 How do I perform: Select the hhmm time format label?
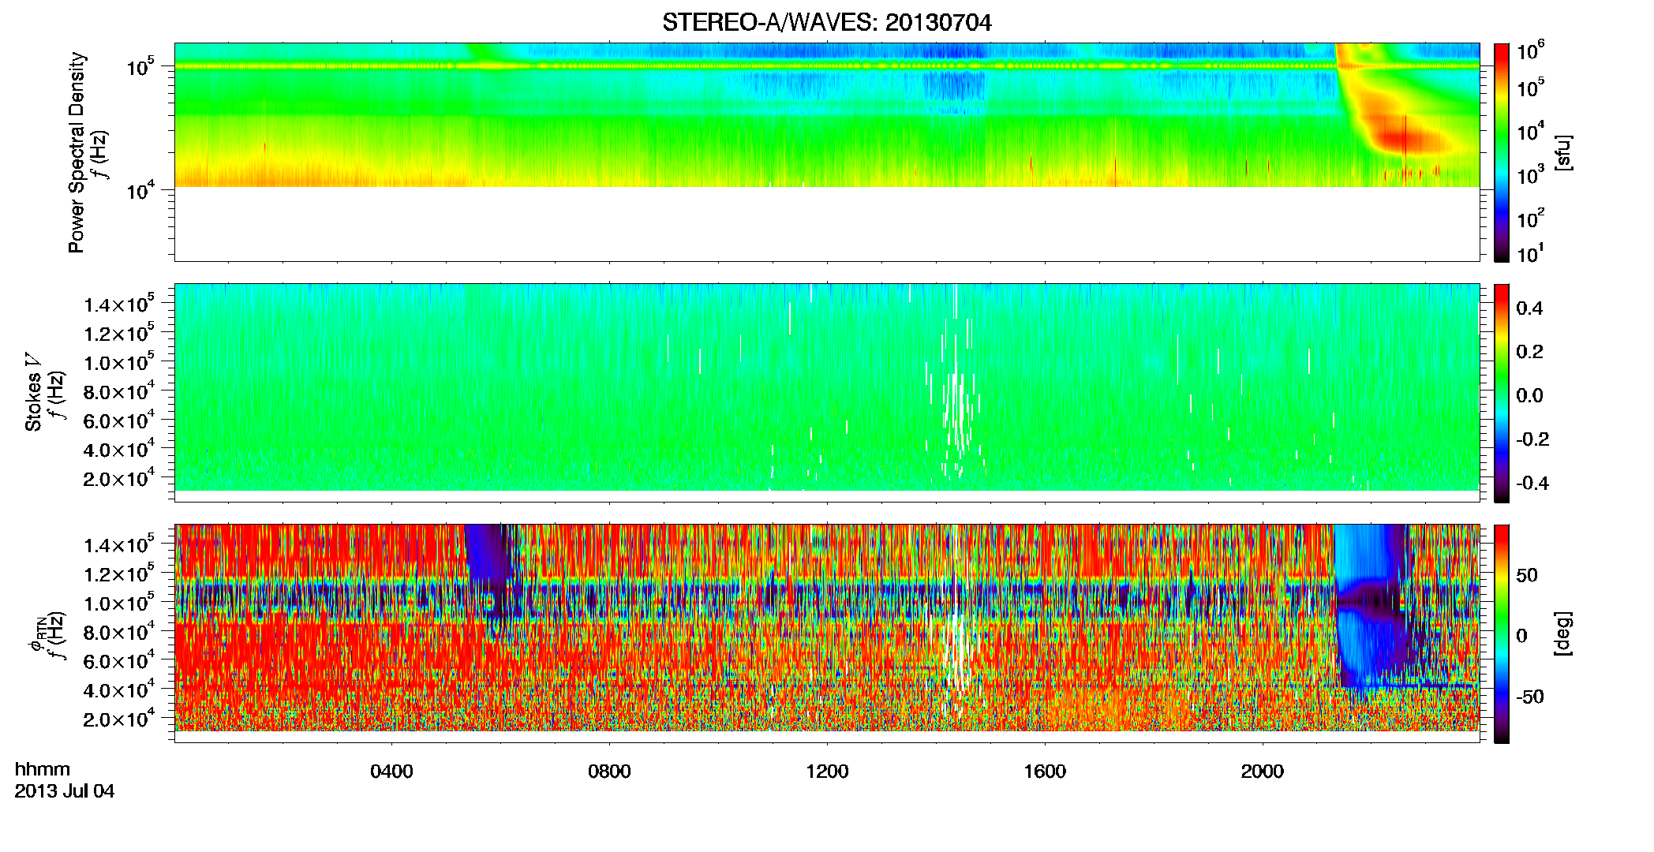(43, 769)
